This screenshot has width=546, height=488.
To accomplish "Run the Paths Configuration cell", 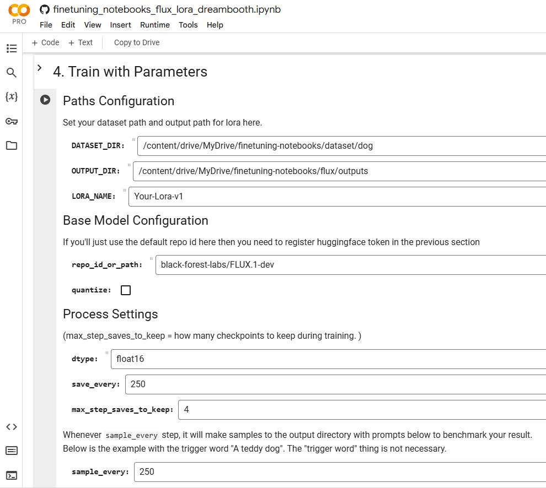I will click(45, 100).
